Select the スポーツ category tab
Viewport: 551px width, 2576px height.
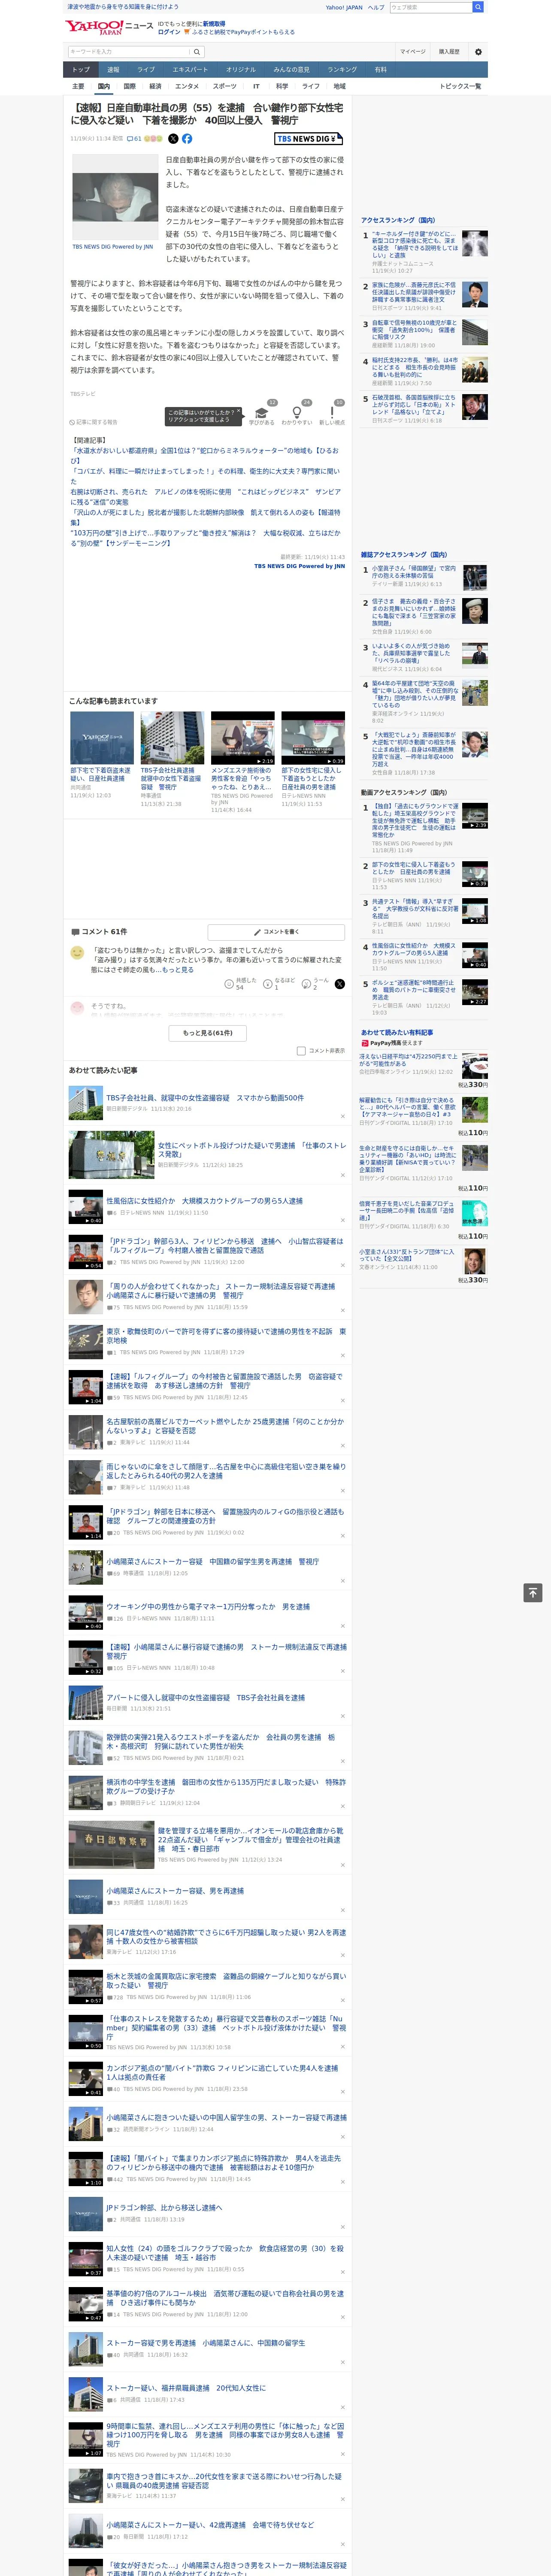[x=225, y=86]
